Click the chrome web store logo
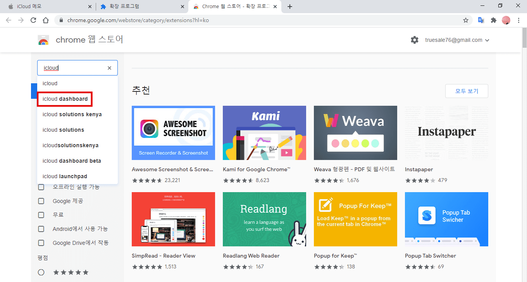The image size is (527, 282). tap(43, 40)
